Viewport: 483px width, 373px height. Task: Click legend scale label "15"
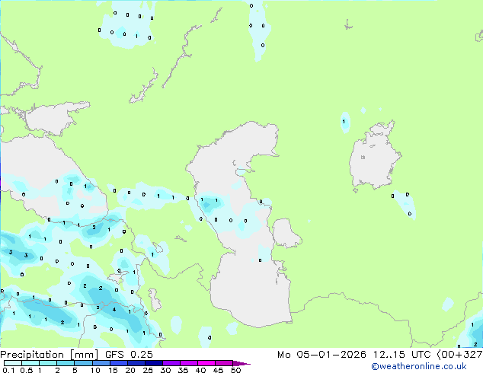point(113,370)
